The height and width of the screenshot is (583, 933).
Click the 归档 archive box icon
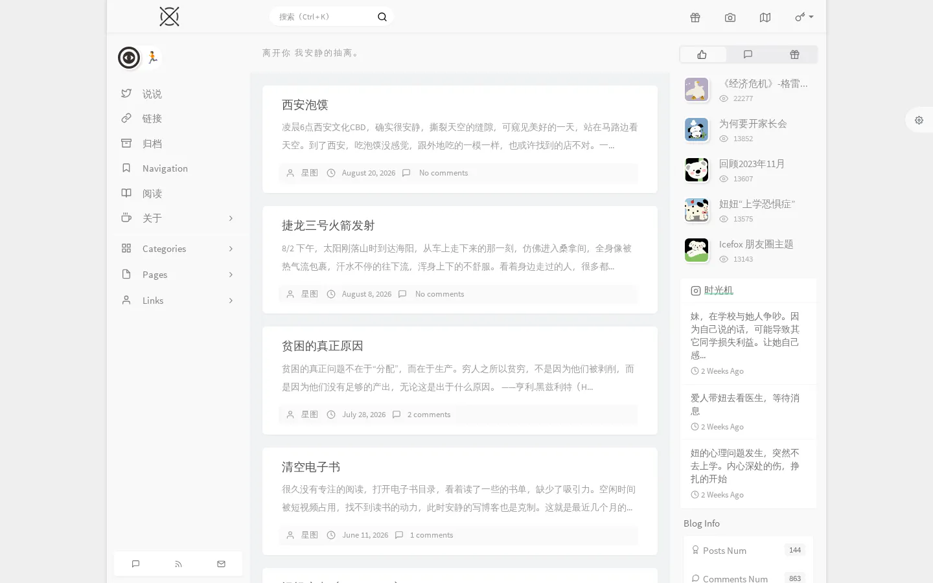126,143
